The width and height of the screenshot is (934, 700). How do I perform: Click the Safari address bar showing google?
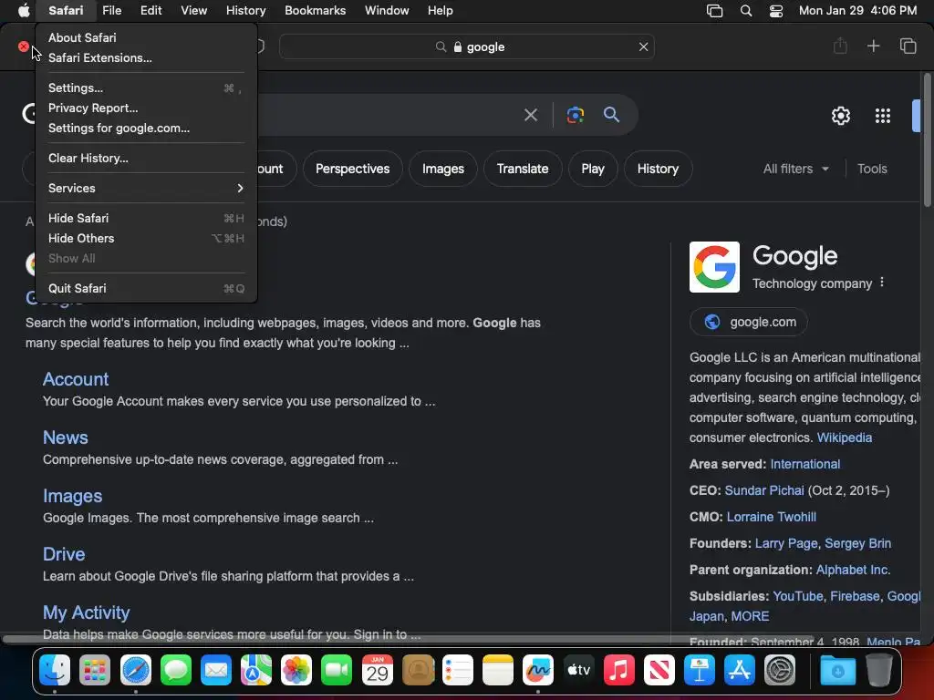[x=466, y=46]
